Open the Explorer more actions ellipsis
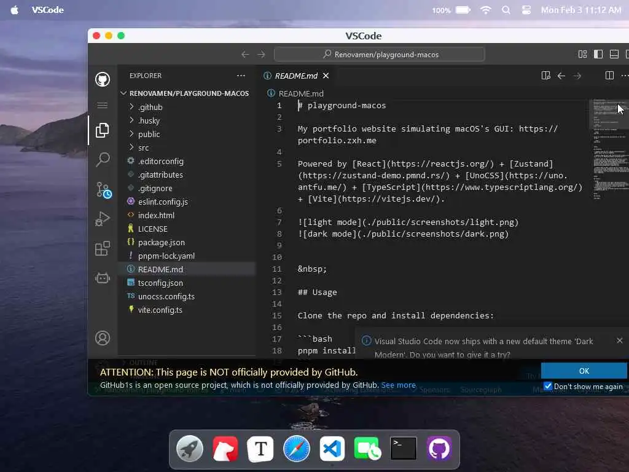The image size is (629, 472). pos(241,76)
